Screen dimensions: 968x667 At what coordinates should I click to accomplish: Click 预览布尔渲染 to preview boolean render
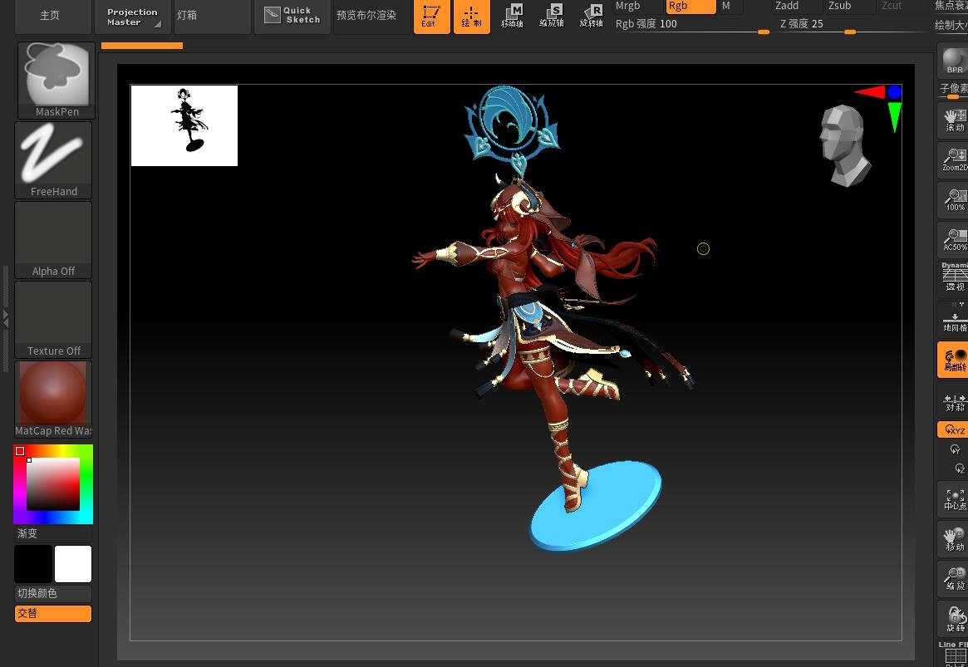pyautogui.click(x=366, y=14)
